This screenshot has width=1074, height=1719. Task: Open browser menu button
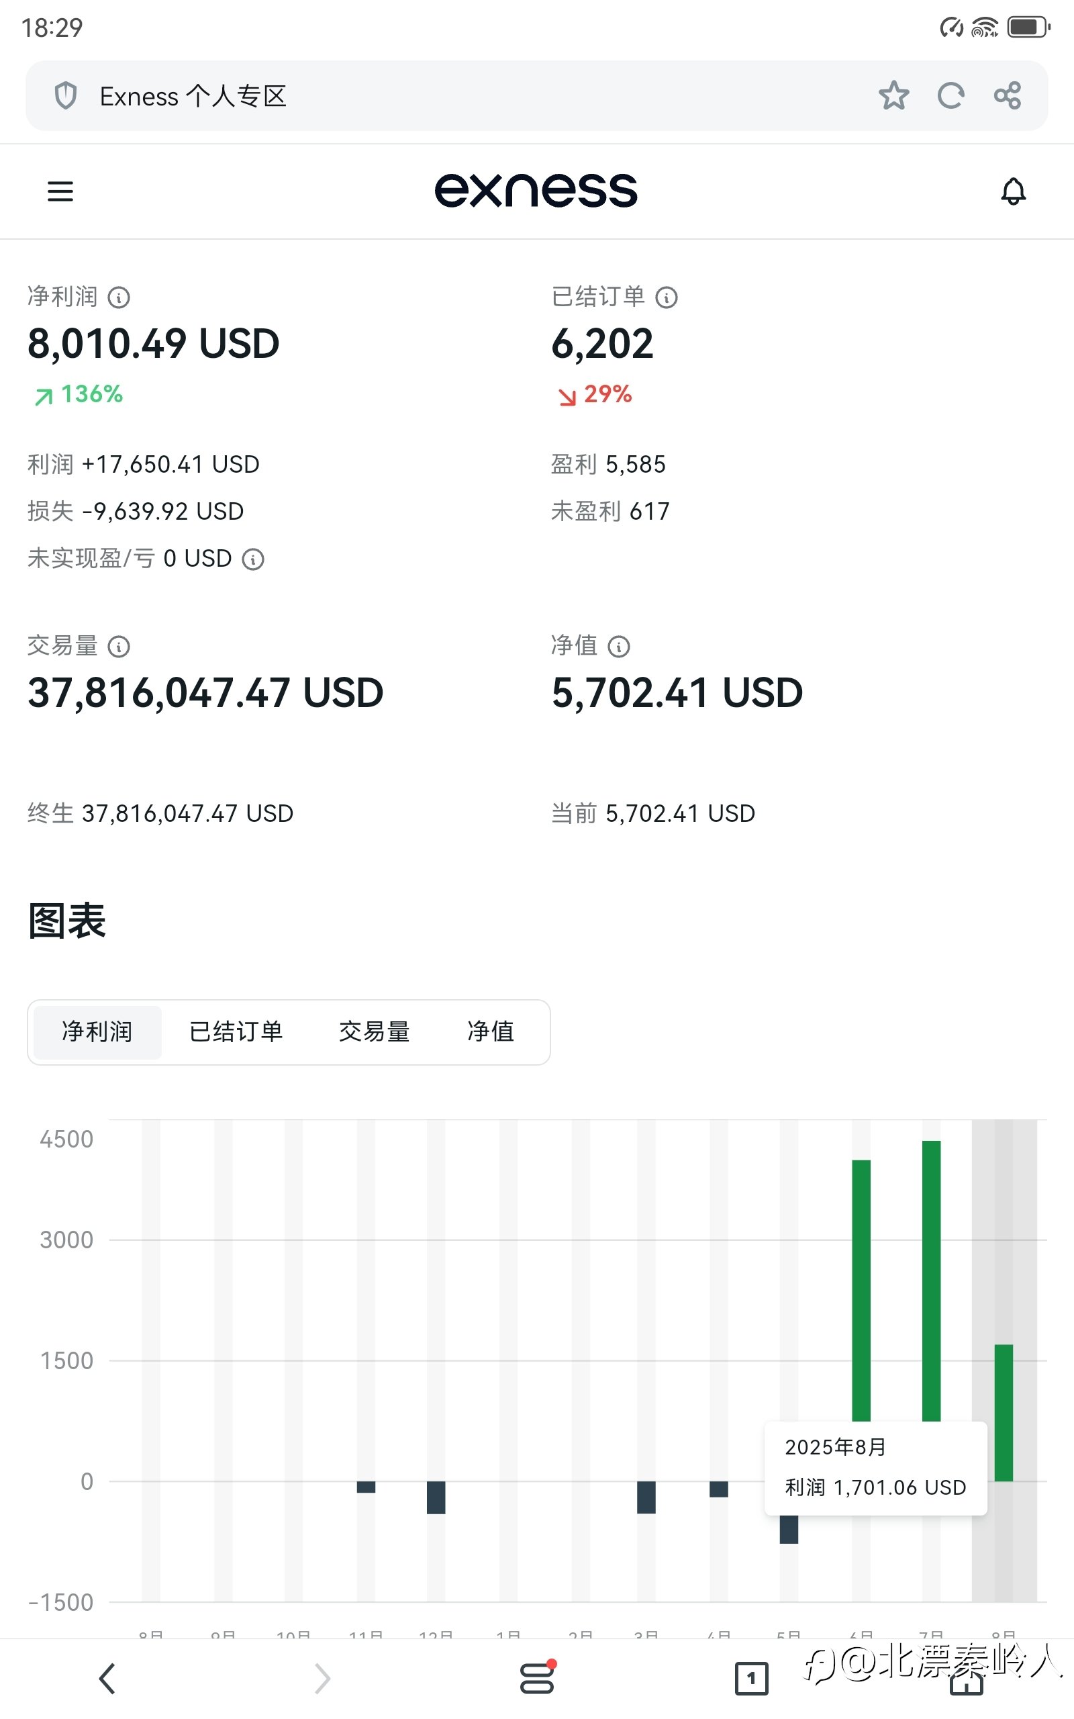tap(537, 1678)
